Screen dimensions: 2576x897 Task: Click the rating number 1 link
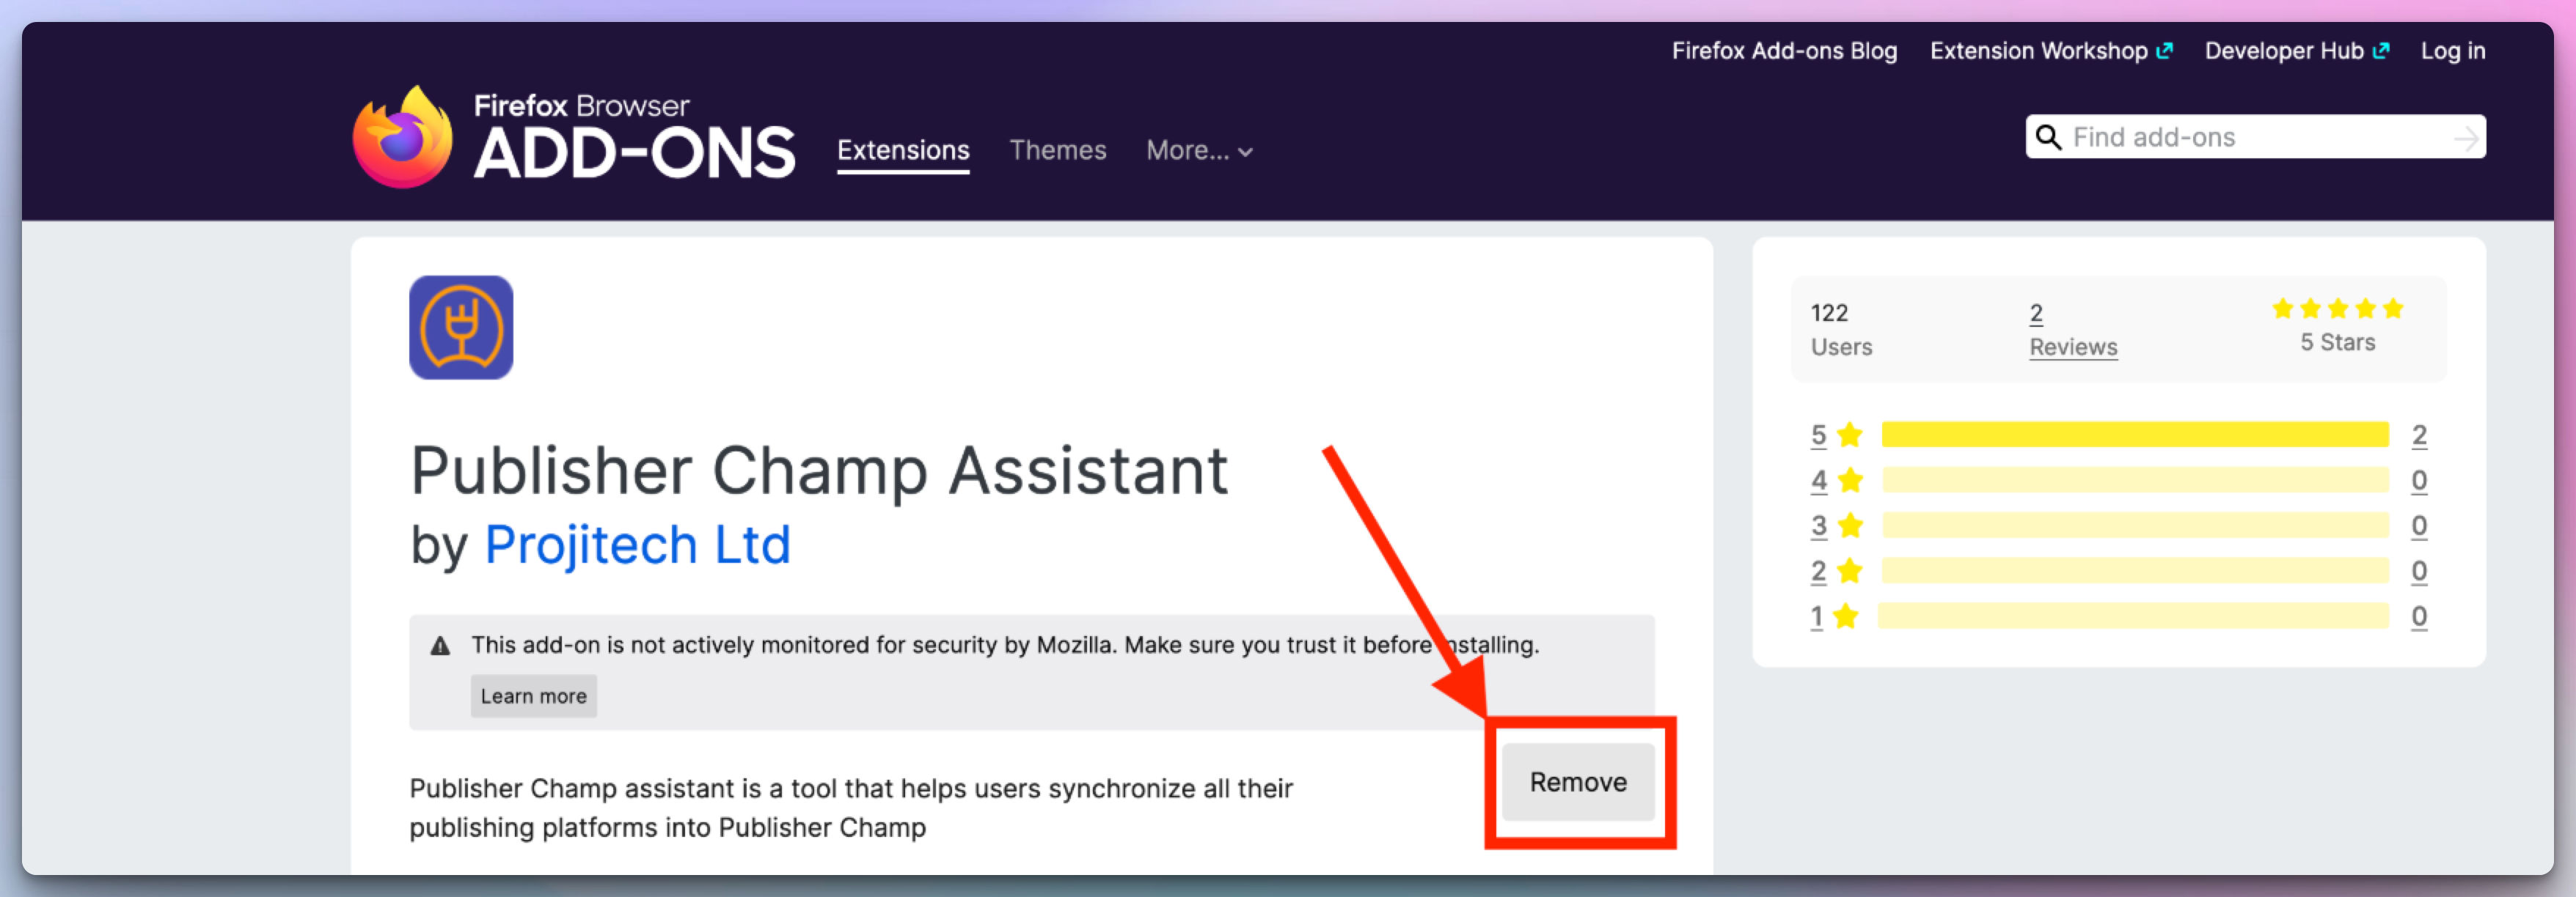(x=1816, y=616)
